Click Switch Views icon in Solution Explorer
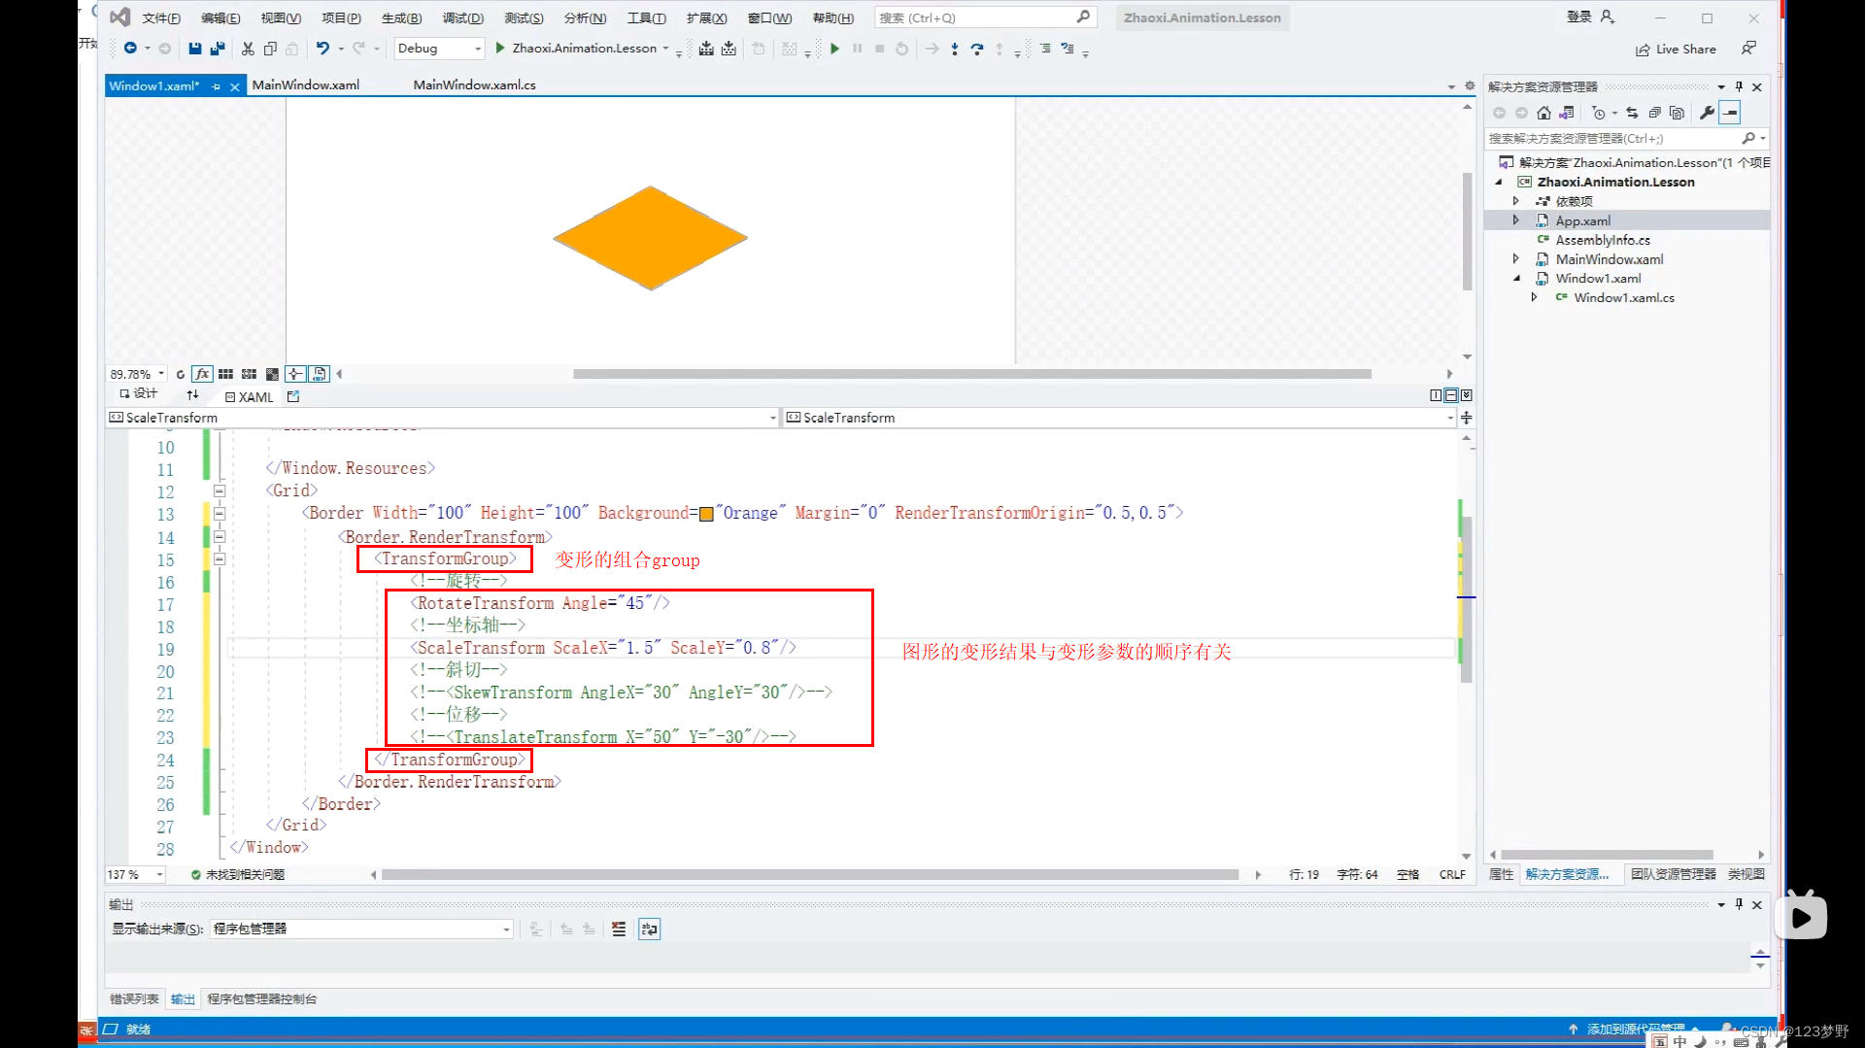The width and height of the screenshot is (1865, 1048). pyautogui.click(x=1566, y=113)
